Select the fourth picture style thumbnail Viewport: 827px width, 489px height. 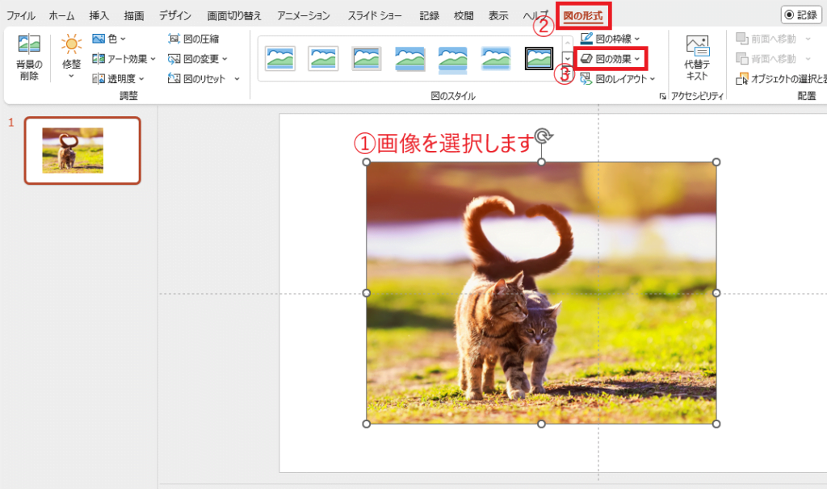(x=409, y=58)
